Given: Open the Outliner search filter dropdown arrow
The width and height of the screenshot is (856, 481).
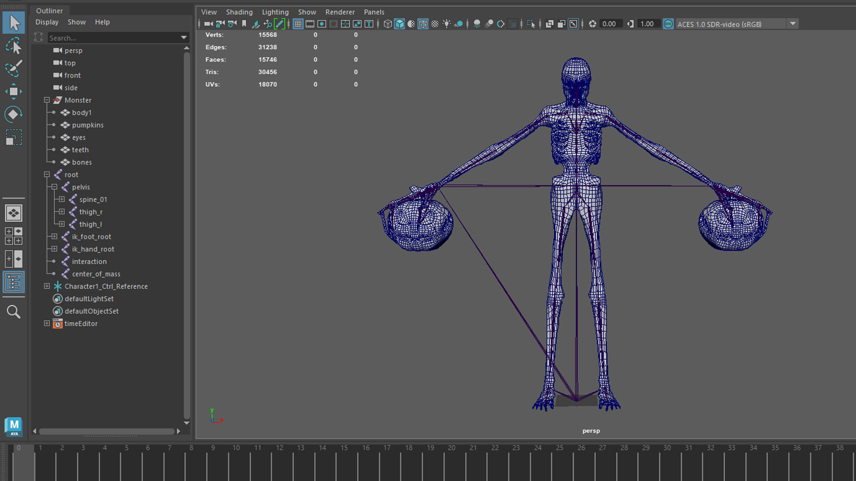Looking at the screenshot, I should [x=184, y=38].
